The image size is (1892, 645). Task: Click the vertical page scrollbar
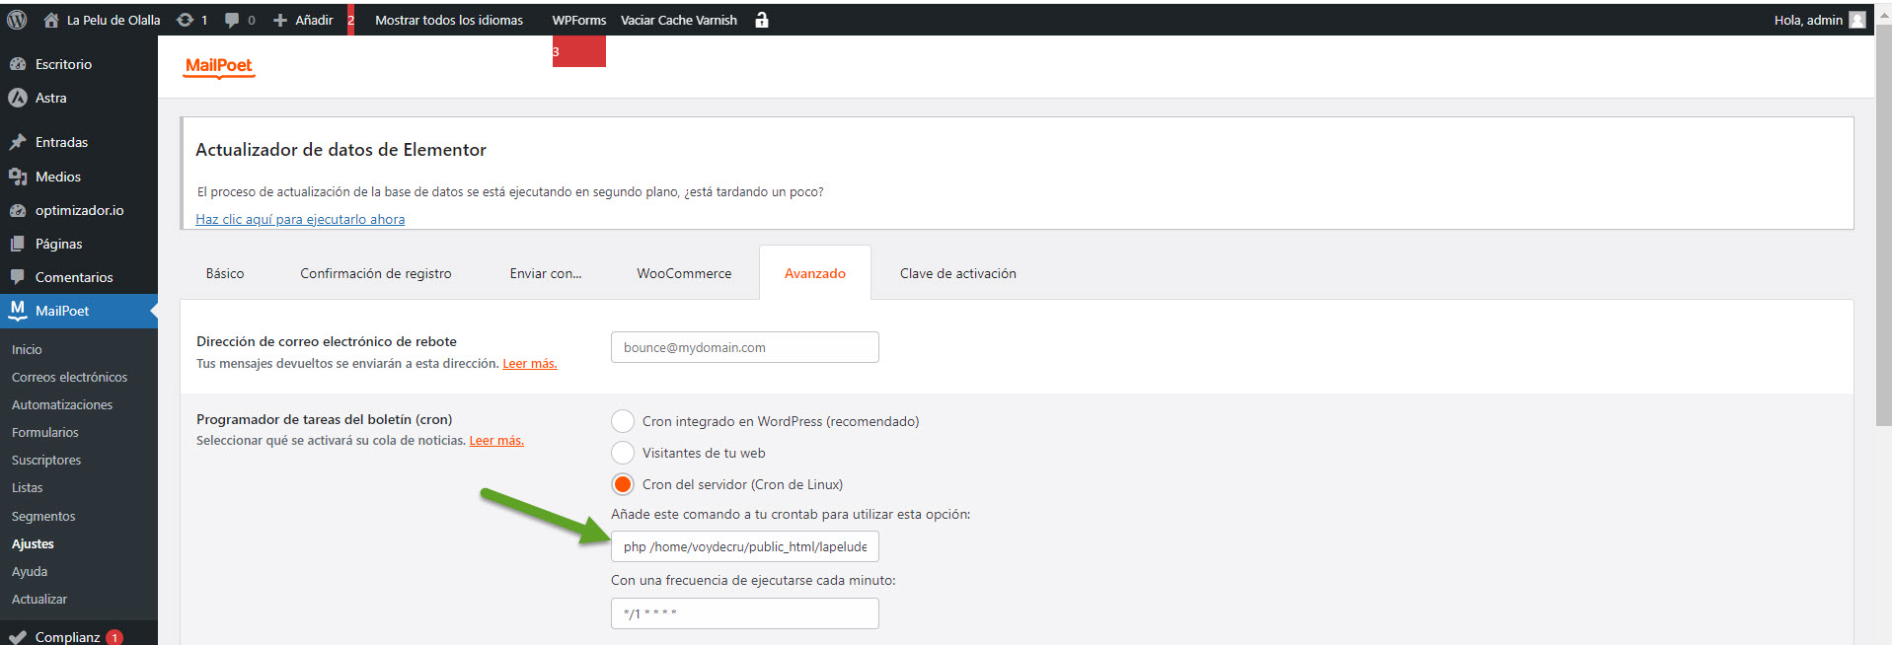[1883, 227]
